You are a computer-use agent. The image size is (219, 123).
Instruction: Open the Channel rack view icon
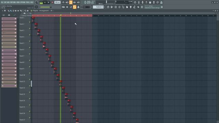click(x=116, y=7)
